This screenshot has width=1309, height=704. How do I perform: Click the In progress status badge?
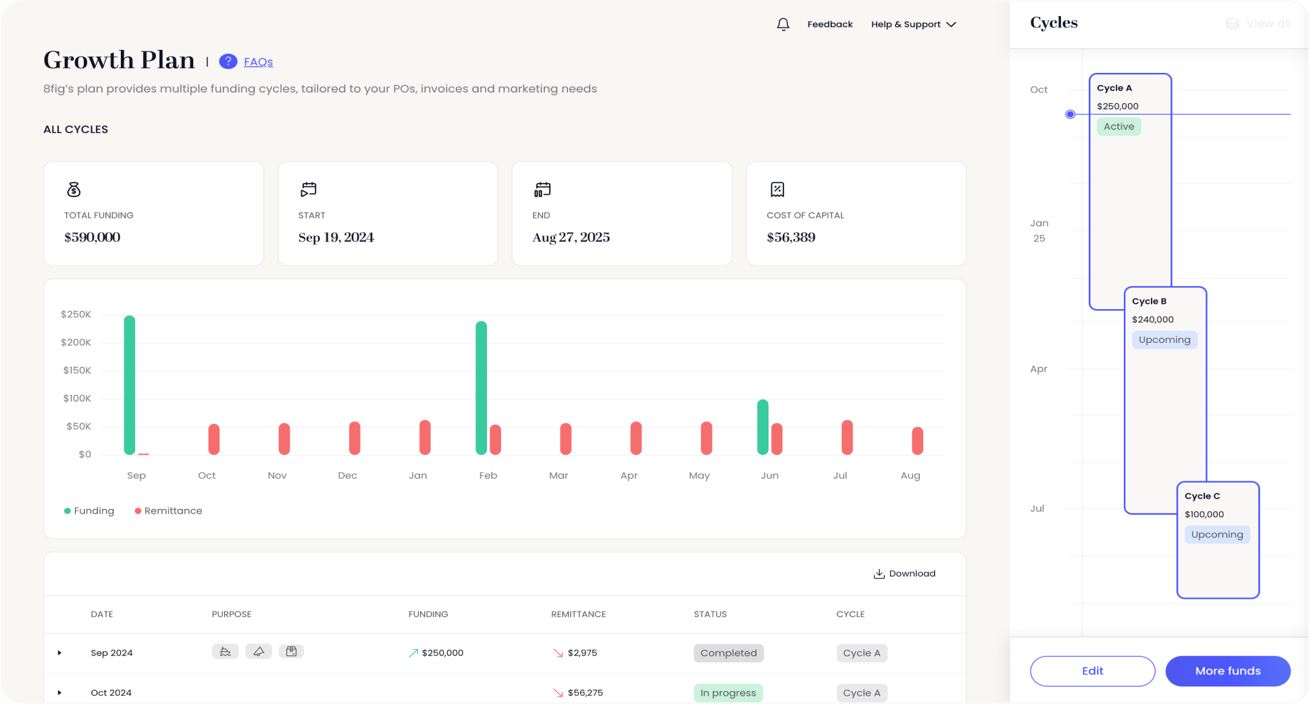point(728,693)
